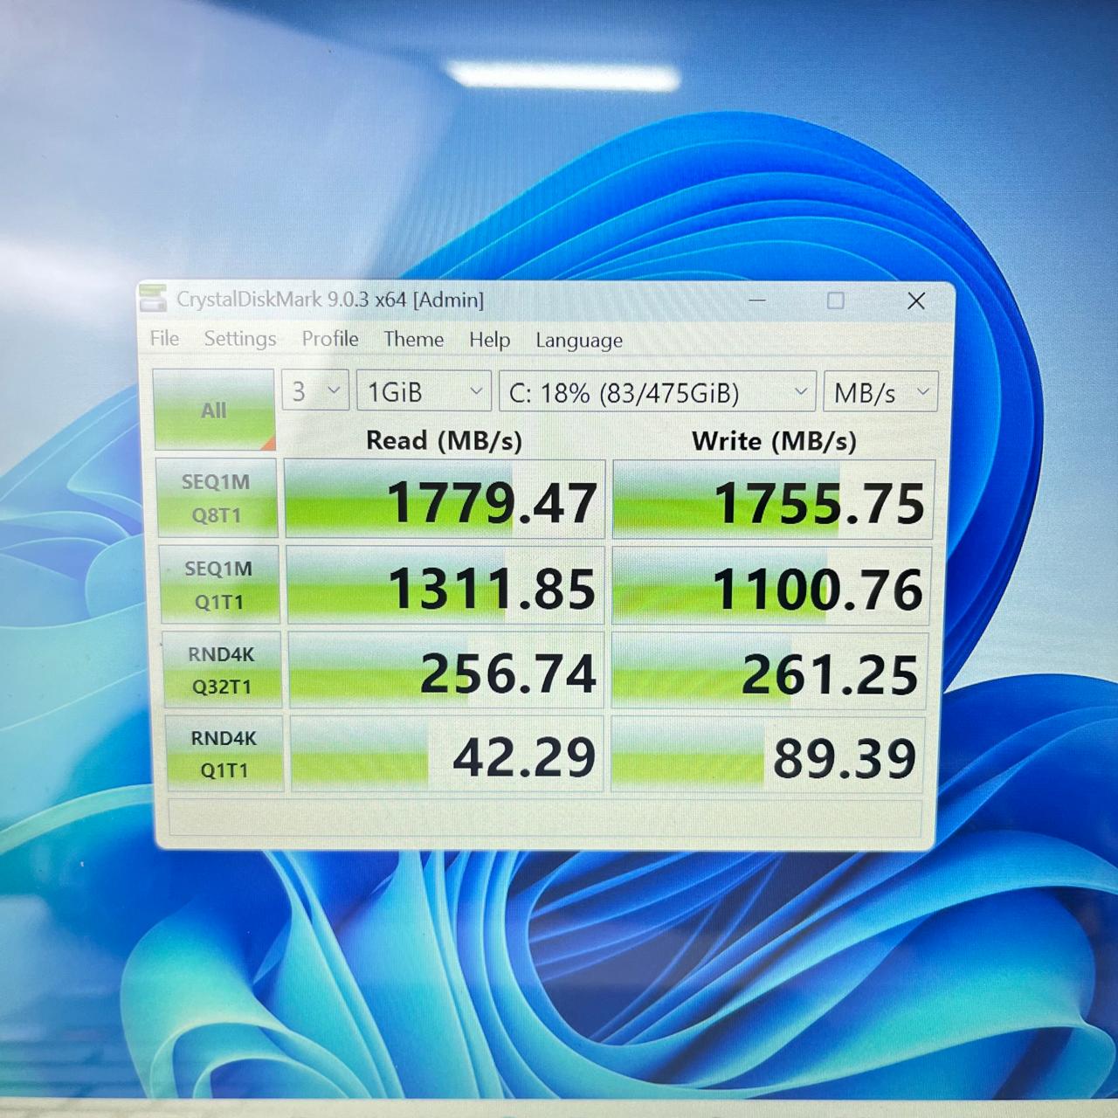The image size is (1118, 1118).
Task: Select the 1779.47 read result
Action: 445,499
